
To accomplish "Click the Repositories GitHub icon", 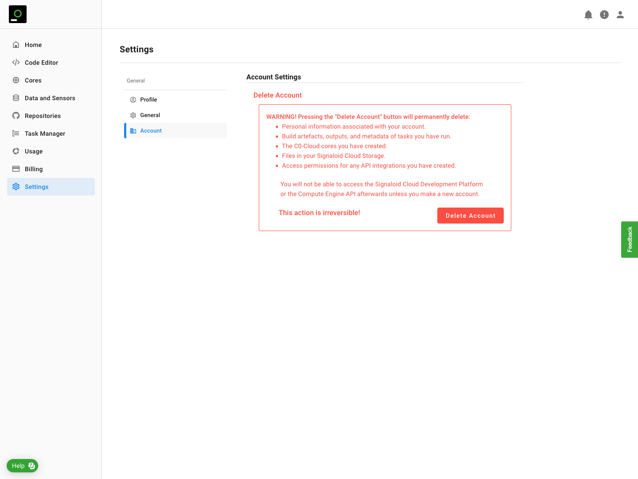I will [16, 116].
